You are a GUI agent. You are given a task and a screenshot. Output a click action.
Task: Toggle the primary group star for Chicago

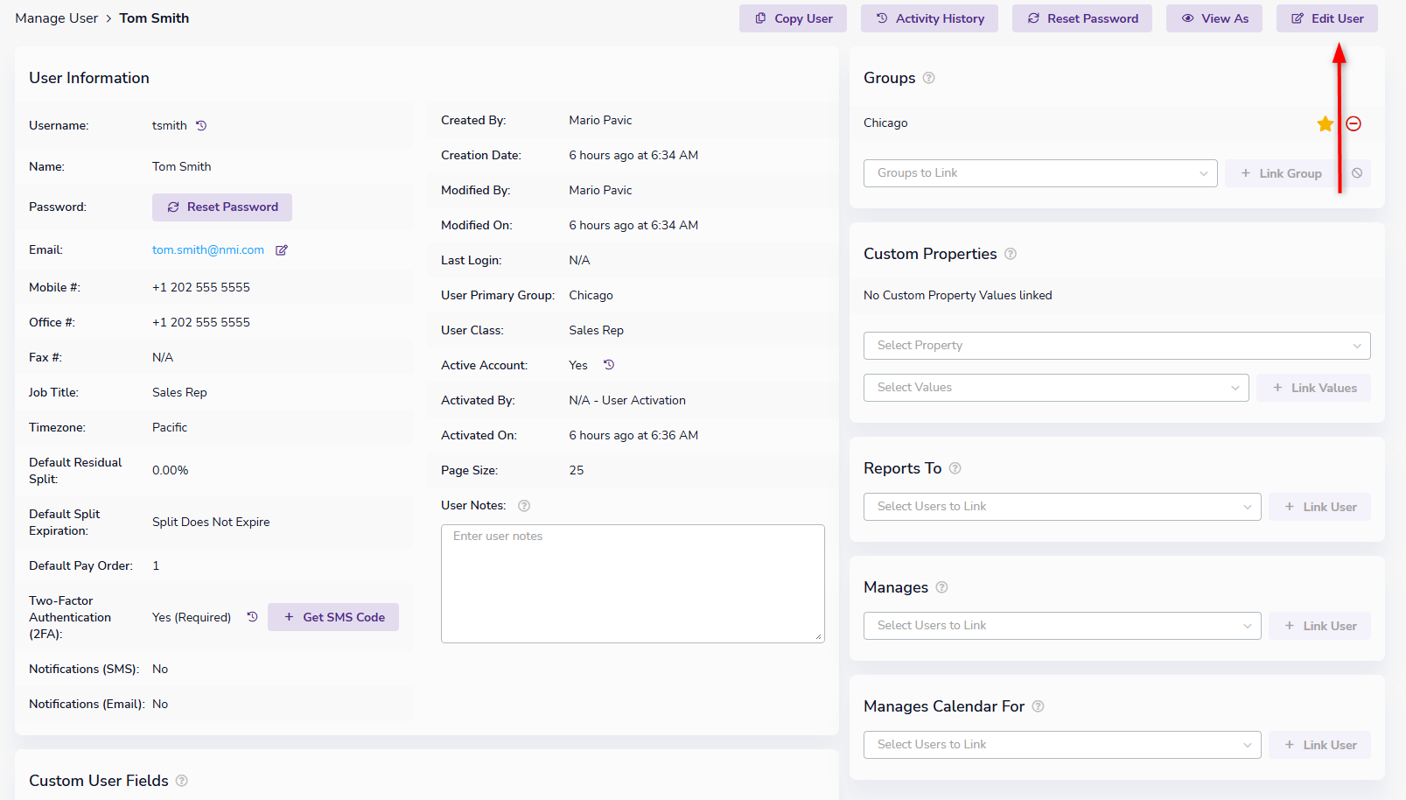(x=1326, y=123)
